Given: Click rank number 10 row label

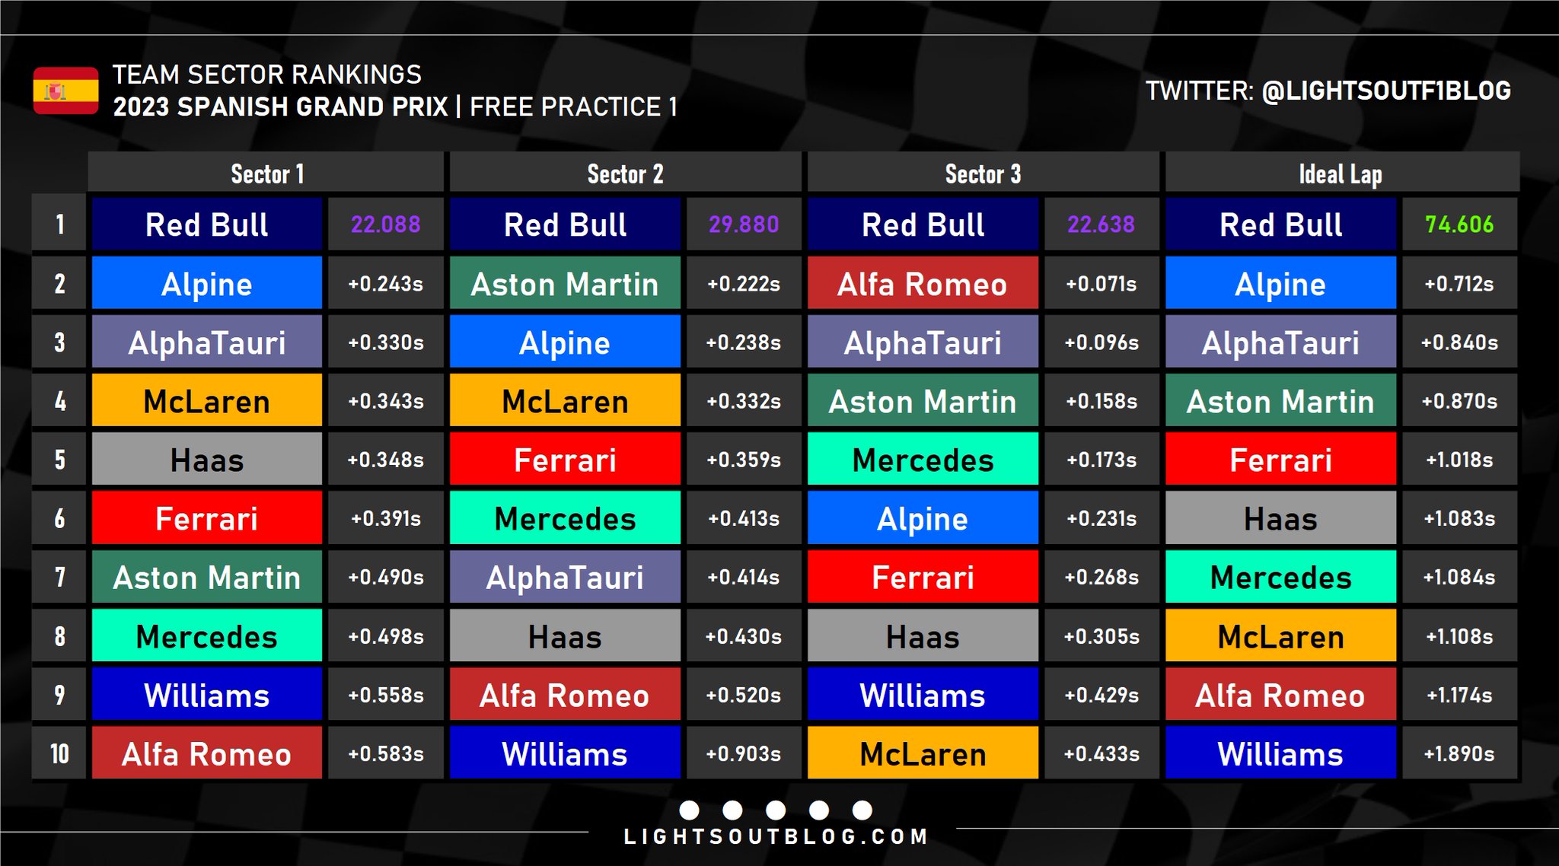Looking at the screenshot, I should (x=59, y=754).
